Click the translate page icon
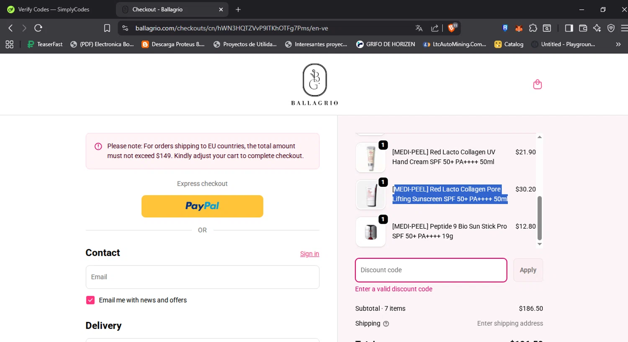The height and width of the screenshot is (342, 628). [x=419, y=28]
